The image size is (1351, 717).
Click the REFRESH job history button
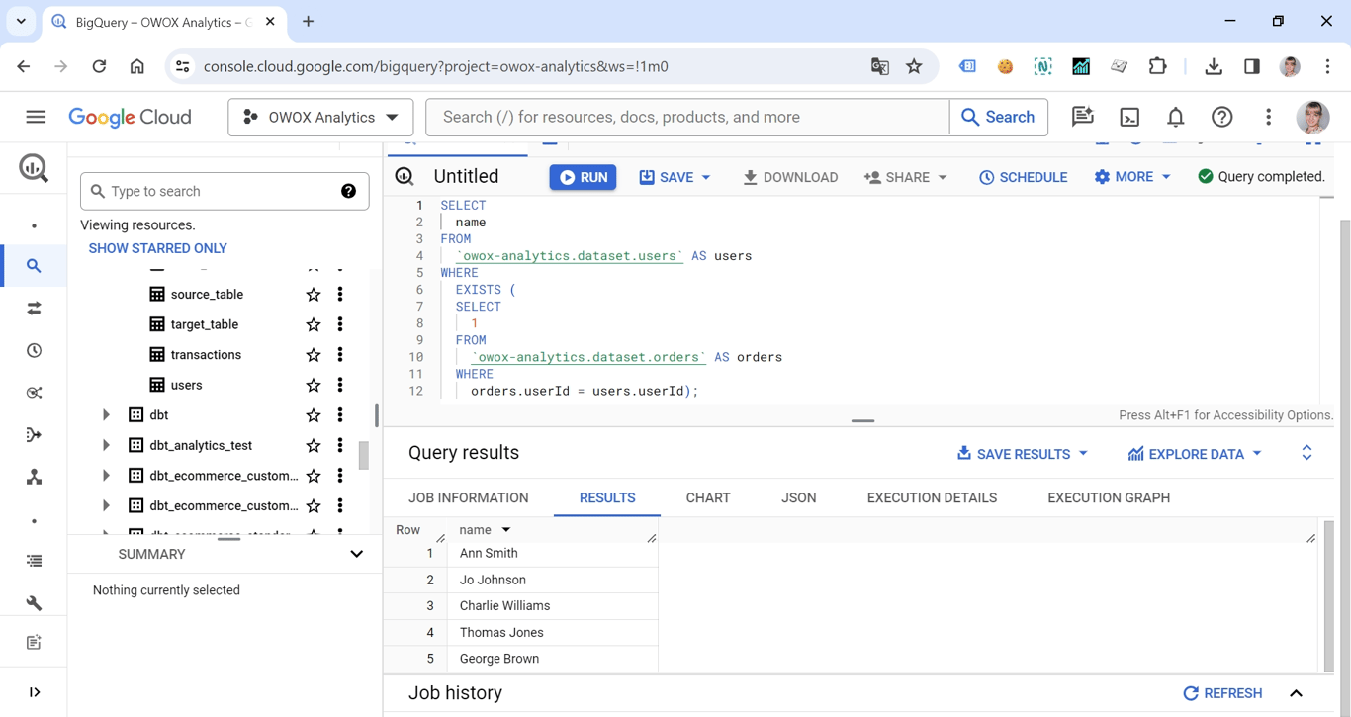click(x=1222, y=693)
